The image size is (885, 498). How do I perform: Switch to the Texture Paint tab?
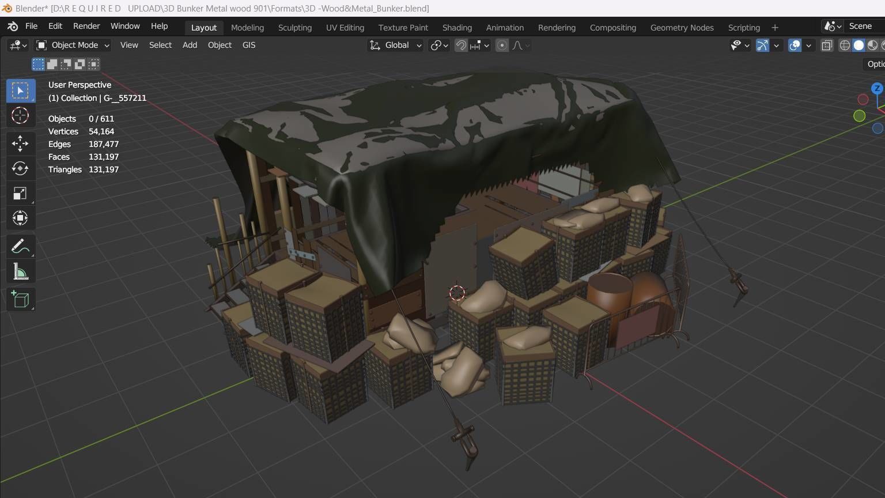coord(403,28)
